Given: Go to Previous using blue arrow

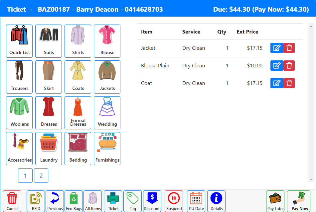Looking at the screenshot, I should tap(55, 201).
